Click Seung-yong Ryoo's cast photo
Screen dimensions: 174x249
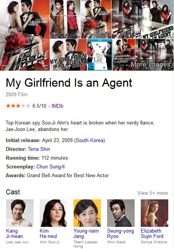pos(121,213)
